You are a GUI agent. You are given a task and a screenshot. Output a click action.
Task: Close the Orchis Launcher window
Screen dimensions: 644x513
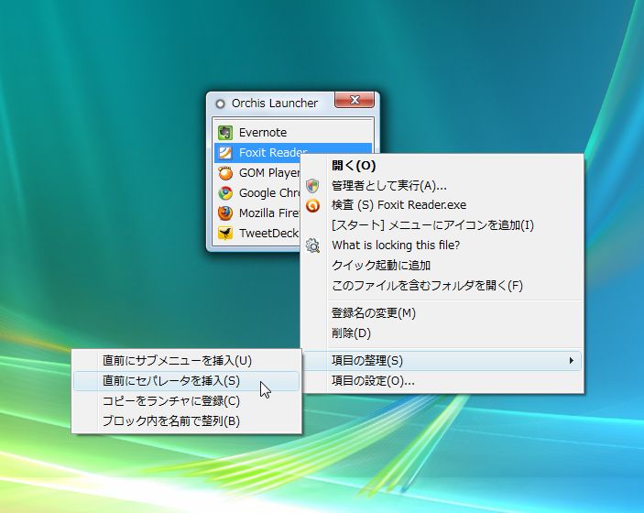pyautogui.click(x=355, y=100)
